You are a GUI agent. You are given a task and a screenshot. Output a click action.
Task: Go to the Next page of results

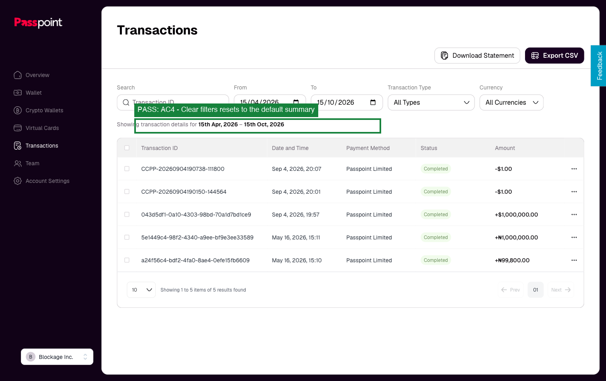coord(561,290)
